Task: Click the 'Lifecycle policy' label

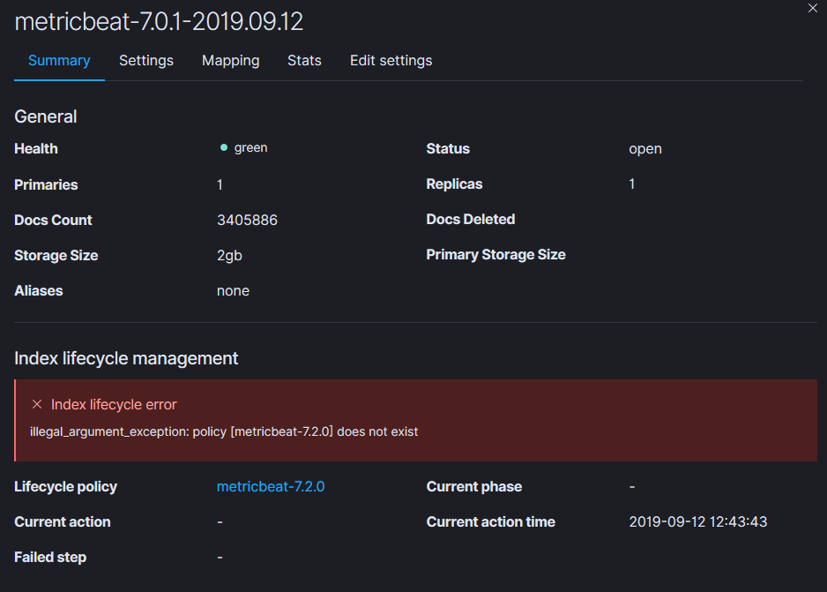Action: pyautogui.click(x=65, y=486)
